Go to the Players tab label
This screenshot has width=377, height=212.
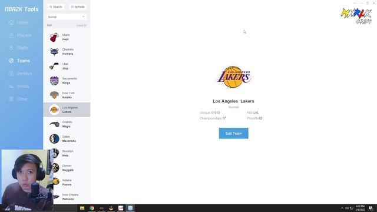(24, 35)
